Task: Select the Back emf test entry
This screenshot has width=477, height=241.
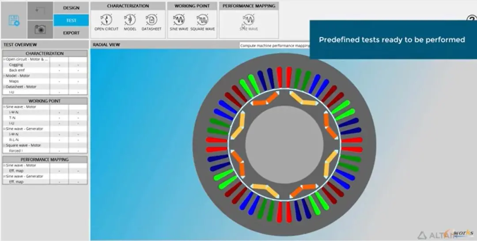Action: coord(17,70)
